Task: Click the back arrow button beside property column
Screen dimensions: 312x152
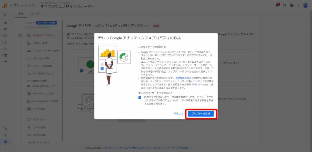Action: coord(20,35)
